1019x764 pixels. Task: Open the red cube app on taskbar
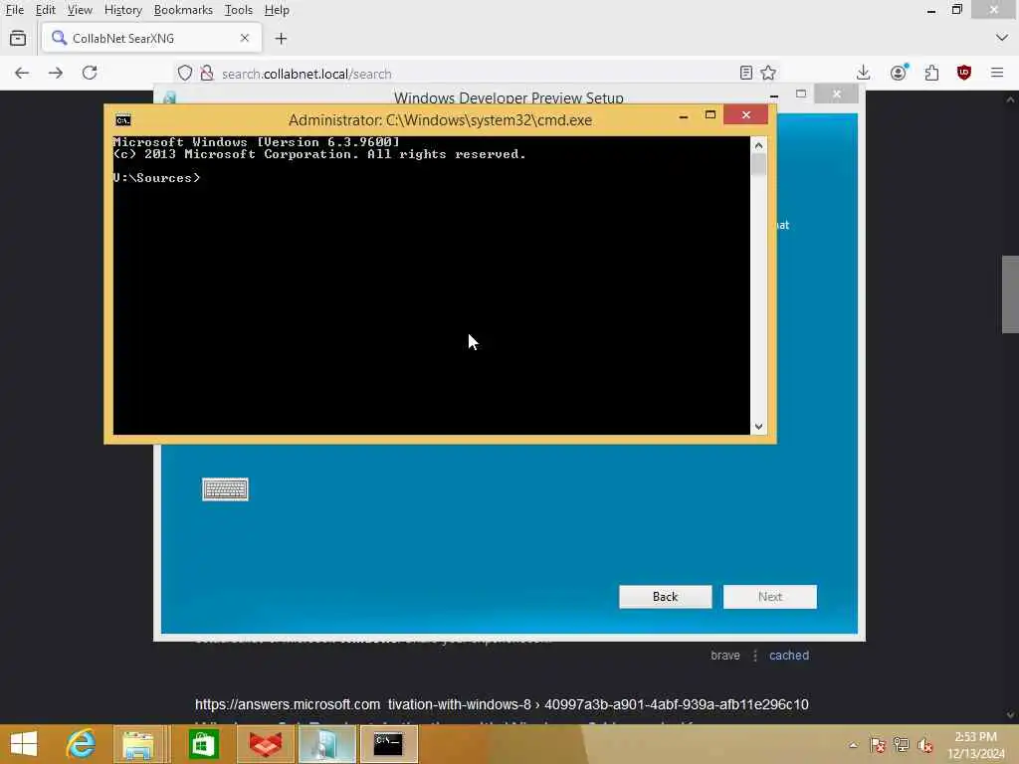click(x=266, y=744)
